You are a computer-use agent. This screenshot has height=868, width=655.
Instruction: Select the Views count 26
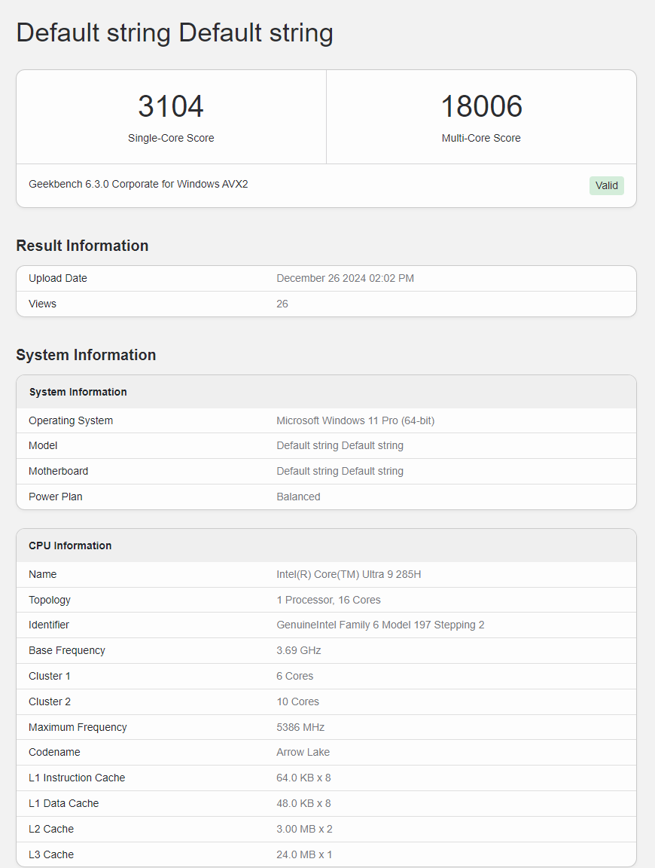pos(282,304)
